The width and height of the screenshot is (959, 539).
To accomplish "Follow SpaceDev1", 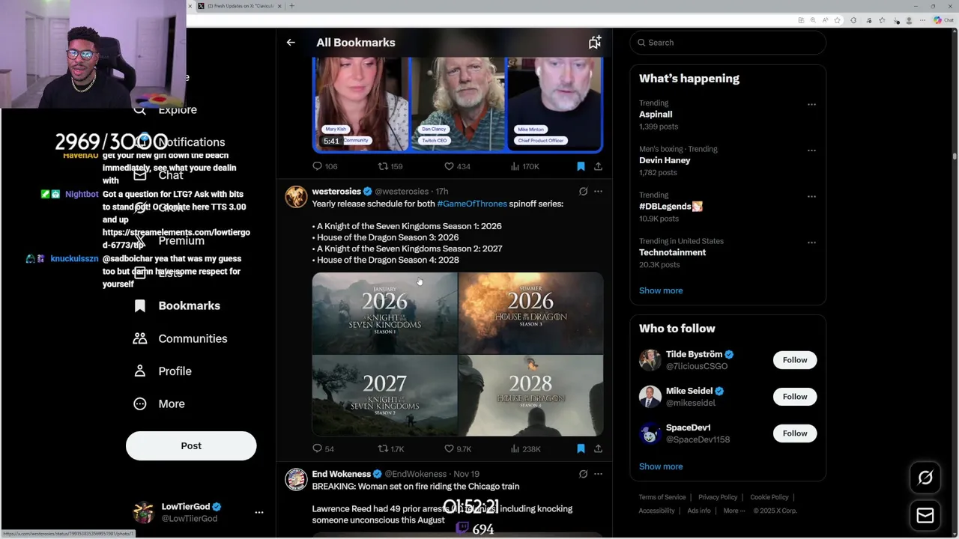I will coord(795,433).
